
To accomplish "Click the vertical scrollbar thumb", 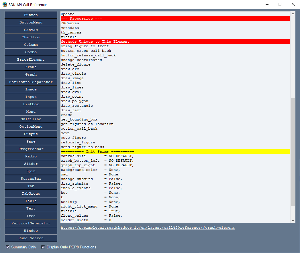I will coord(293,152).
